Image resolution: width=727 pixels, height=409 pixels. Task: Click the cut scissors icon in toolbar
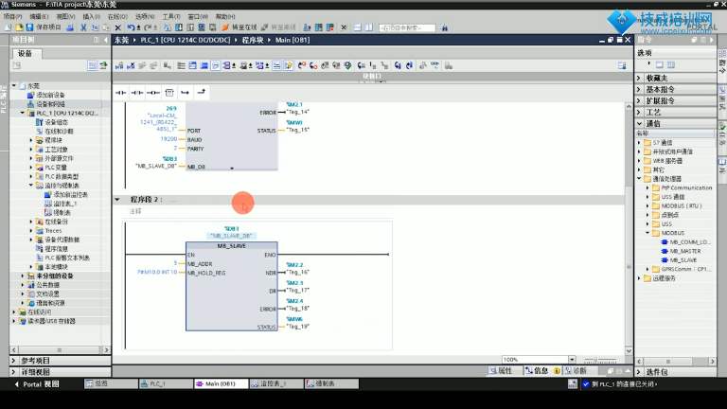tap(83, 27)
